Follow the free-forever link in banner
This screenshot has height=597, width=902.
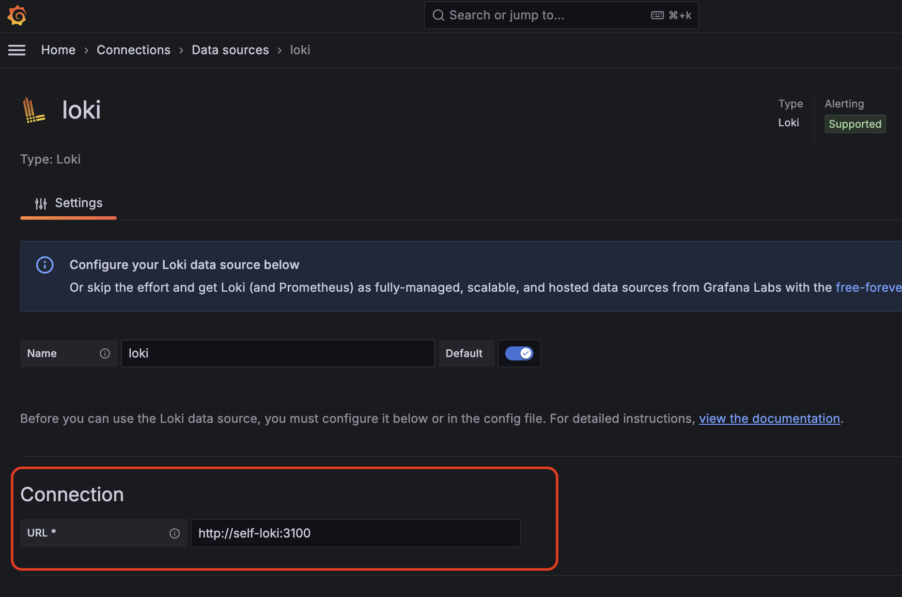click(x=869, y=287)
